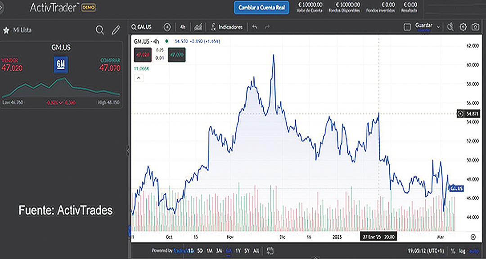Screen dimensions: 486x259
Task: Click VENDER 47.020 in the GM.US card
Action: click(x=12, y=65)
